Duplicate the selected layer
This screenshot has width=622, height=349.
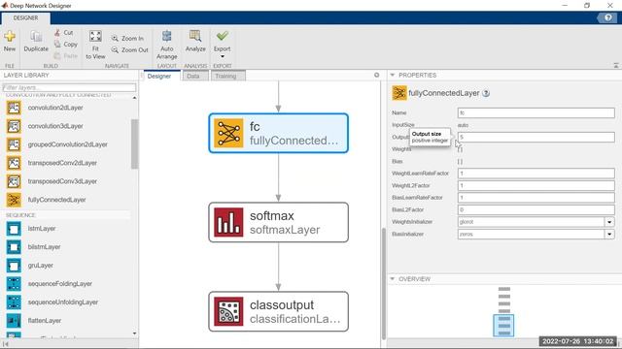coord(36,41)
